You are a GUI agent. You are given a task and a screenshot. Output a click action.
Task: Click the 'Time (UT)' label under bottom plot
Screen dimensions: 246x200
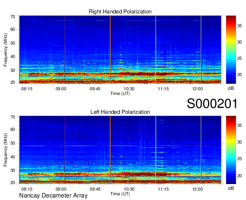pyautogui.click(x=120, y=194)
